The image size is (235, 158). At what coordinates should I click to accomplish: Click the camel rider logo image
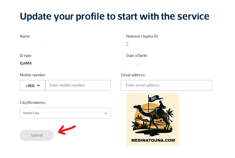(x=152, y=117)
